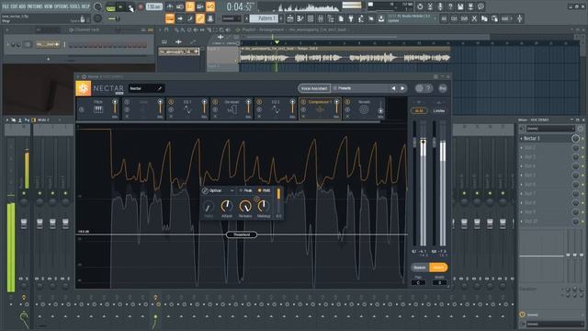Click the Voice Assistant button
The height and width of the screenshot is (331, 588).
coord(314,88)
